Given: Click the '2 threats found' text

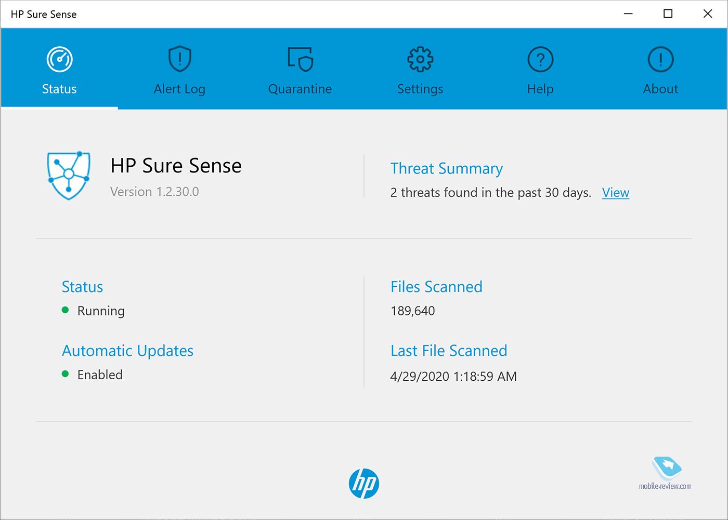Looking at the screenshot, I should pyautogui.click(x=491, y=193).
